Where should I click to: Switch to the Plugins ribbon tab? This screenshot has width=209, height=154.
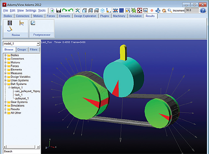coord(104,16)
